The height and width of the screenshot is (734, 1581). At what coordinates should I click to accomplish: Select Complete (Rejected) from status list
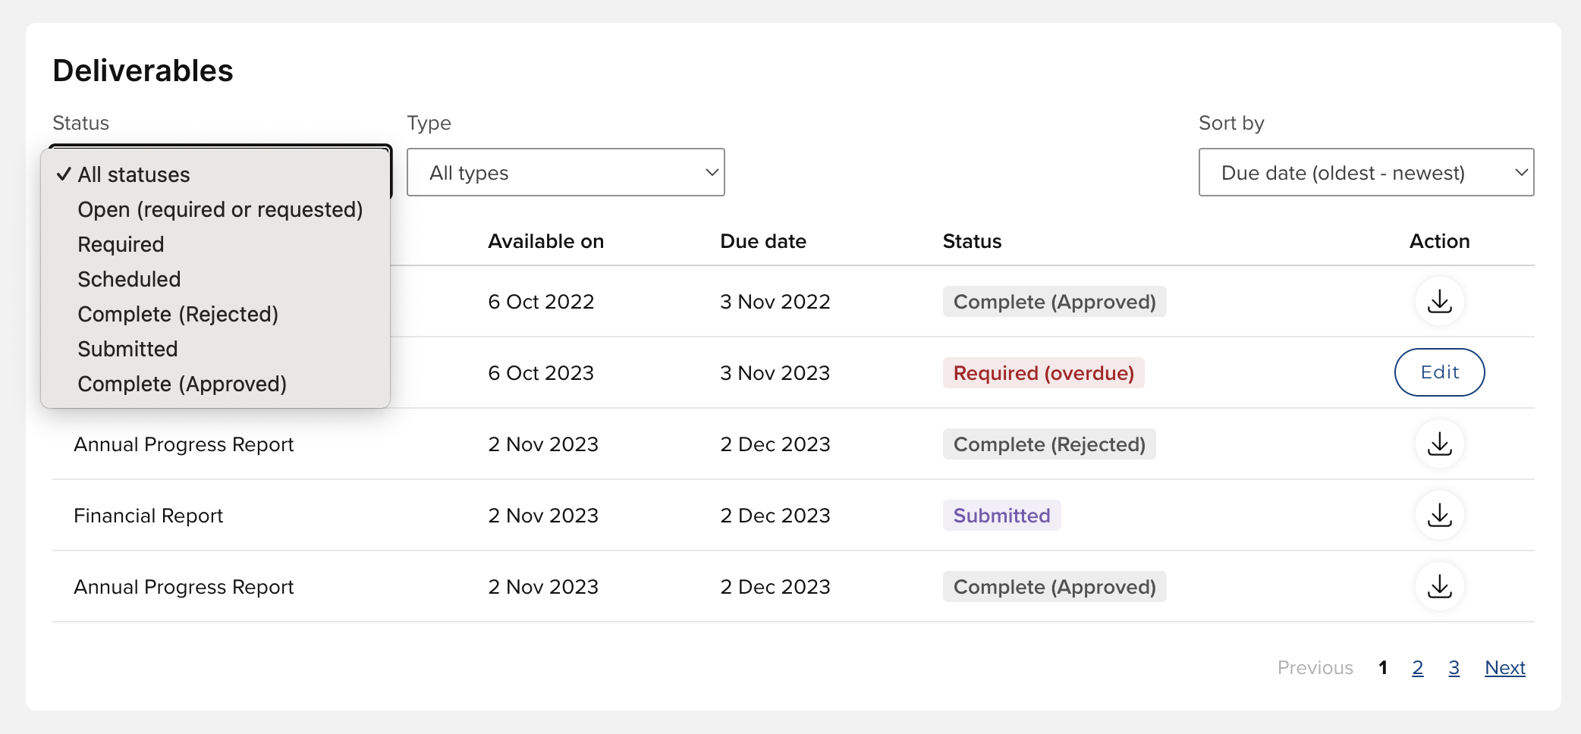pos(178,315)
